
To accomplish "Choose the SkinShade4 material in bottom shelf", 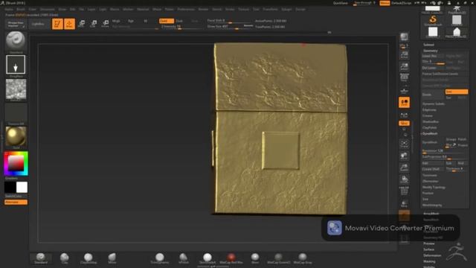I will (x=208, y=258).
